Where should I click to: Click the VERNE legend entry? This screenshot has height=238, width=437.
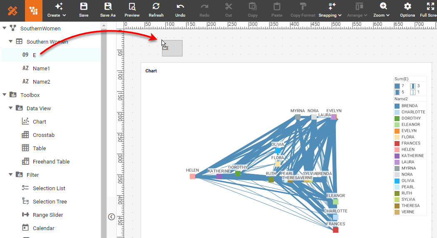pos(405,212)
